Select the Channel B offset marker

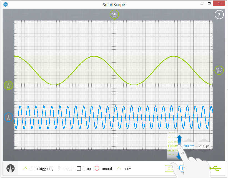(8, 117)
